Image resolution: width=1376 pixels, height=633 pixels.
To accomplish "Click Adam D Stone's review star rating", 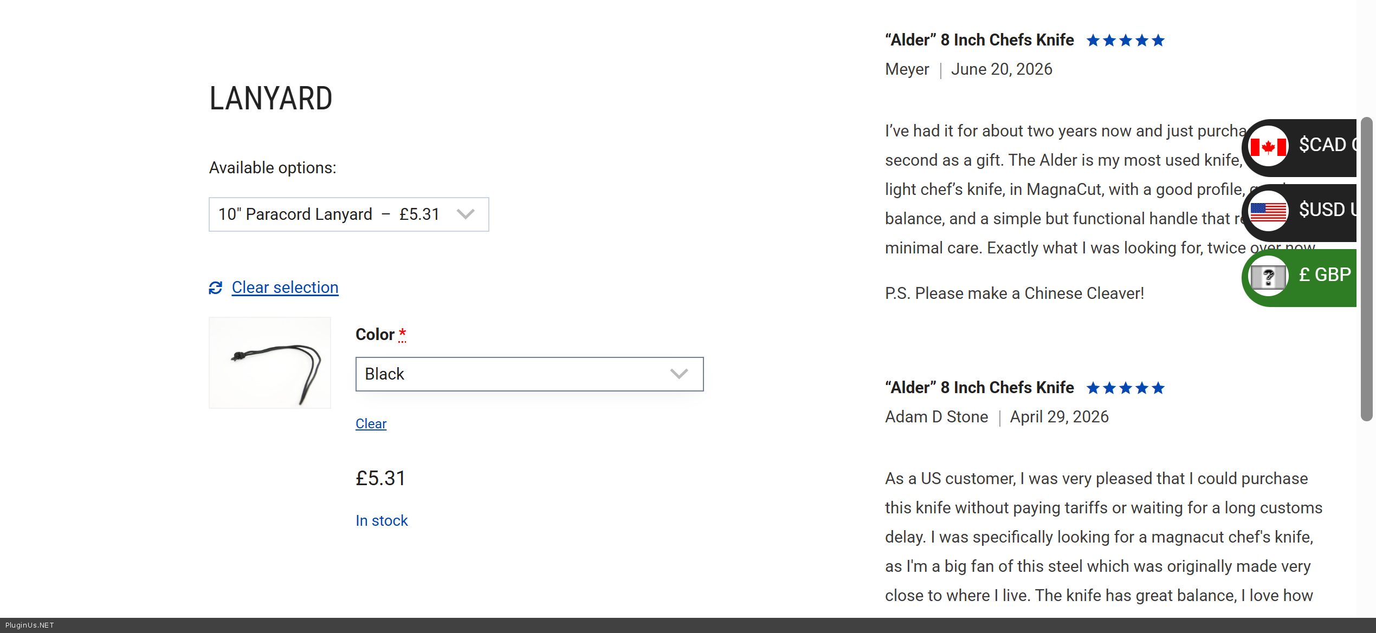I will pos(1125,388).
